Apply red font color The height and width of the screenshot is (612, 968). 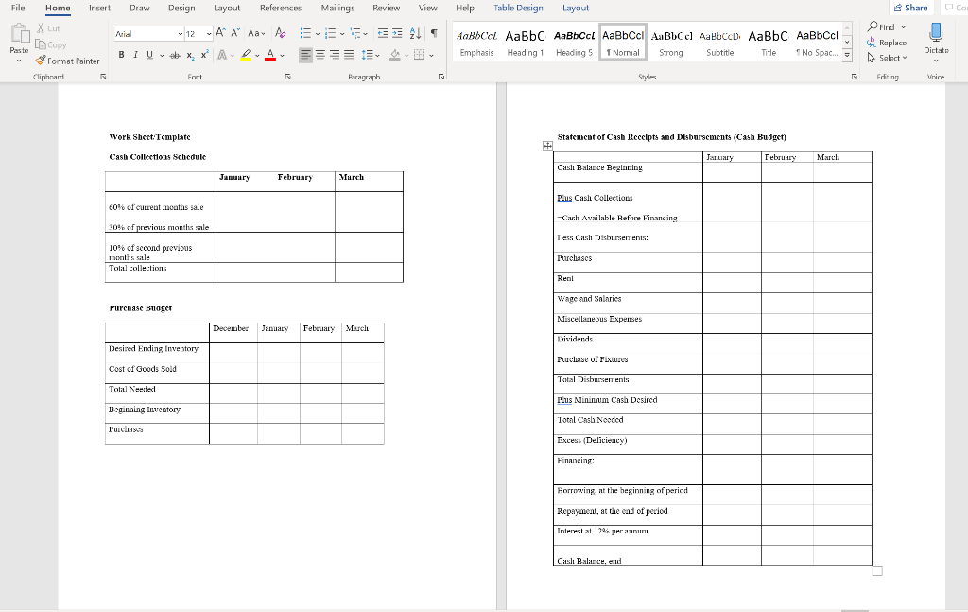tap(269, 55)
